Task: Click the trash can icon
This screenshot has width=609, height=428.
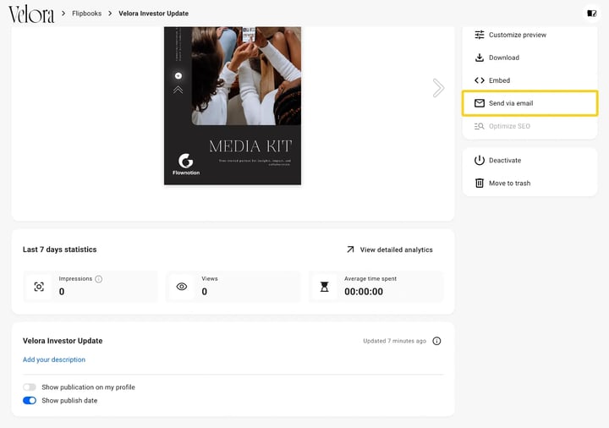Action: (x=480, y=183)
